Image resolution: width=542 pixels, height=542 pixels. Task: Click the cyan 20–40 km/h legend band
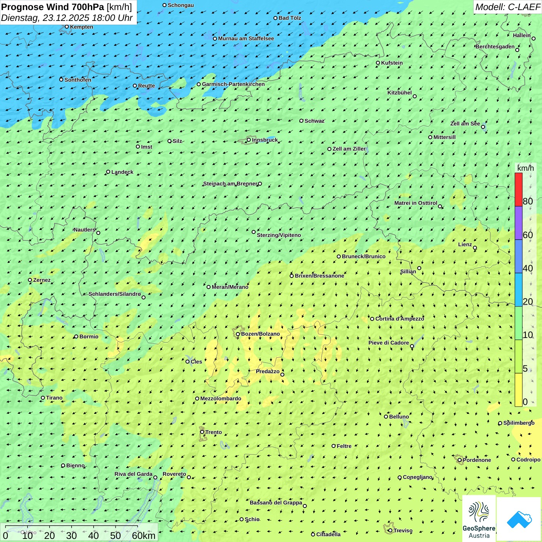coord(518,290)
